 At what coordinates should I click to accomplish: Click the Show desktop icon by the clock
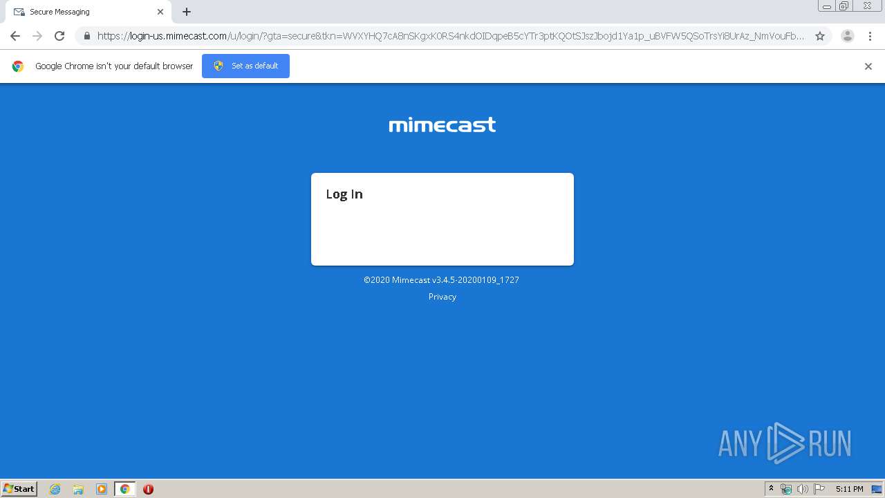877,489
